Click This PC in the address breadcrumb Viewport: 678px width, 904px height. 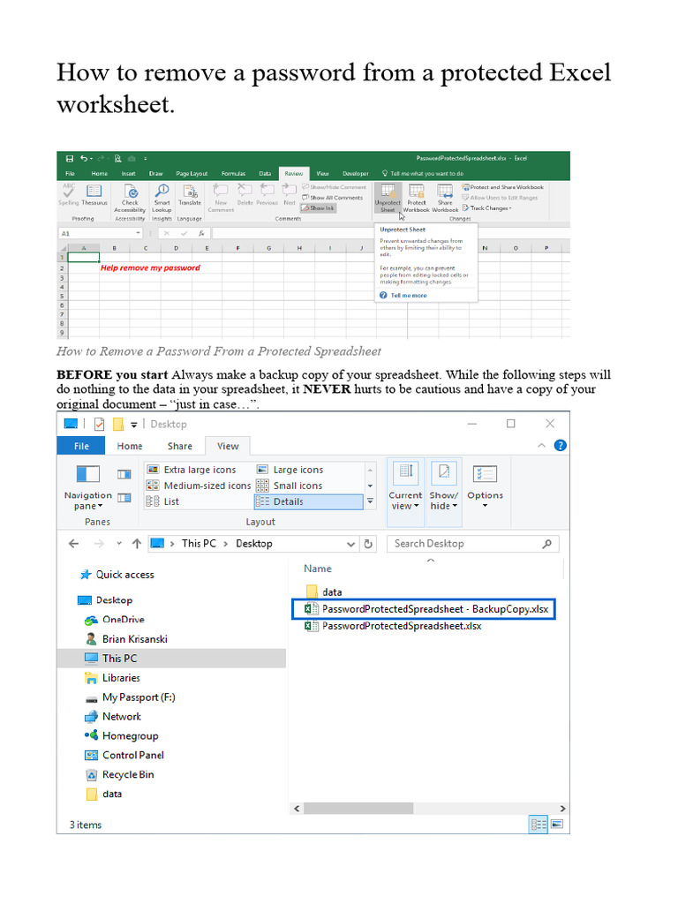tap(199, 544)
